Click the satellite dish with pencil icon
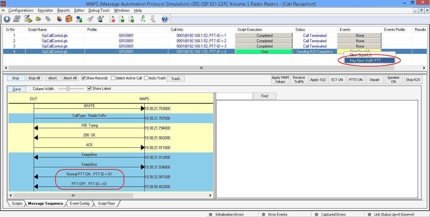This screenshot has height=217, width=430. point(101,19)
